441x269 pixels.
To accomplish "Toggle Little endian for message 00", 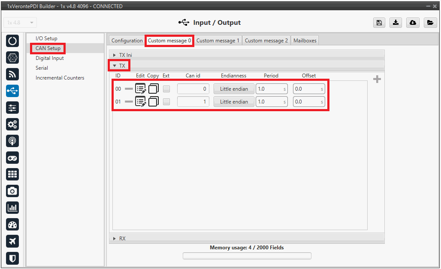I will coord(234,89).
